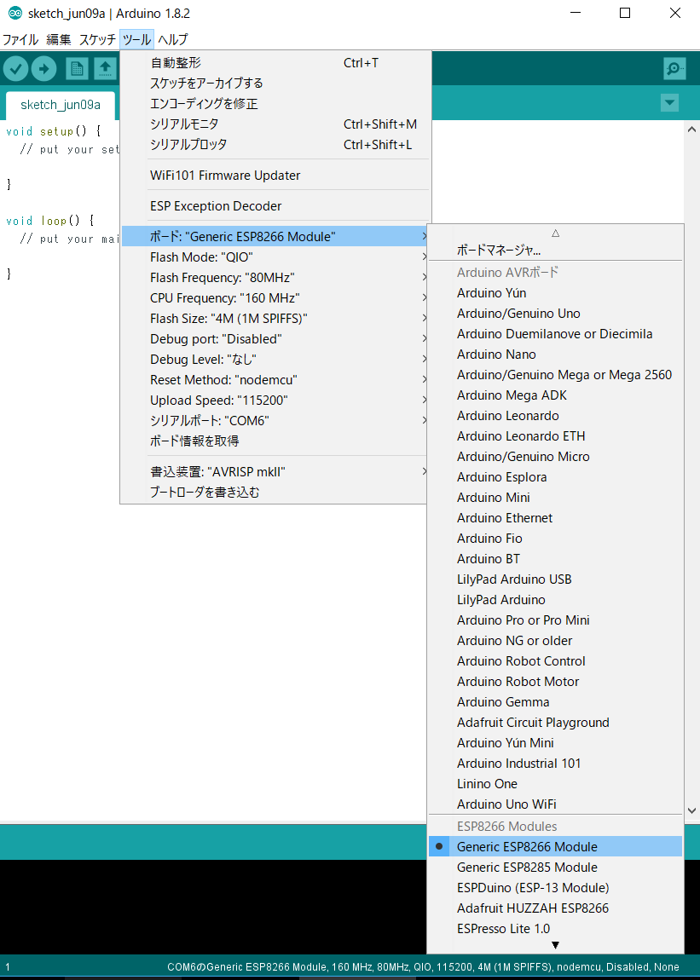Click the Arduino logo in title bar
The width and height of the screenshot is (700, 980).
15,13
